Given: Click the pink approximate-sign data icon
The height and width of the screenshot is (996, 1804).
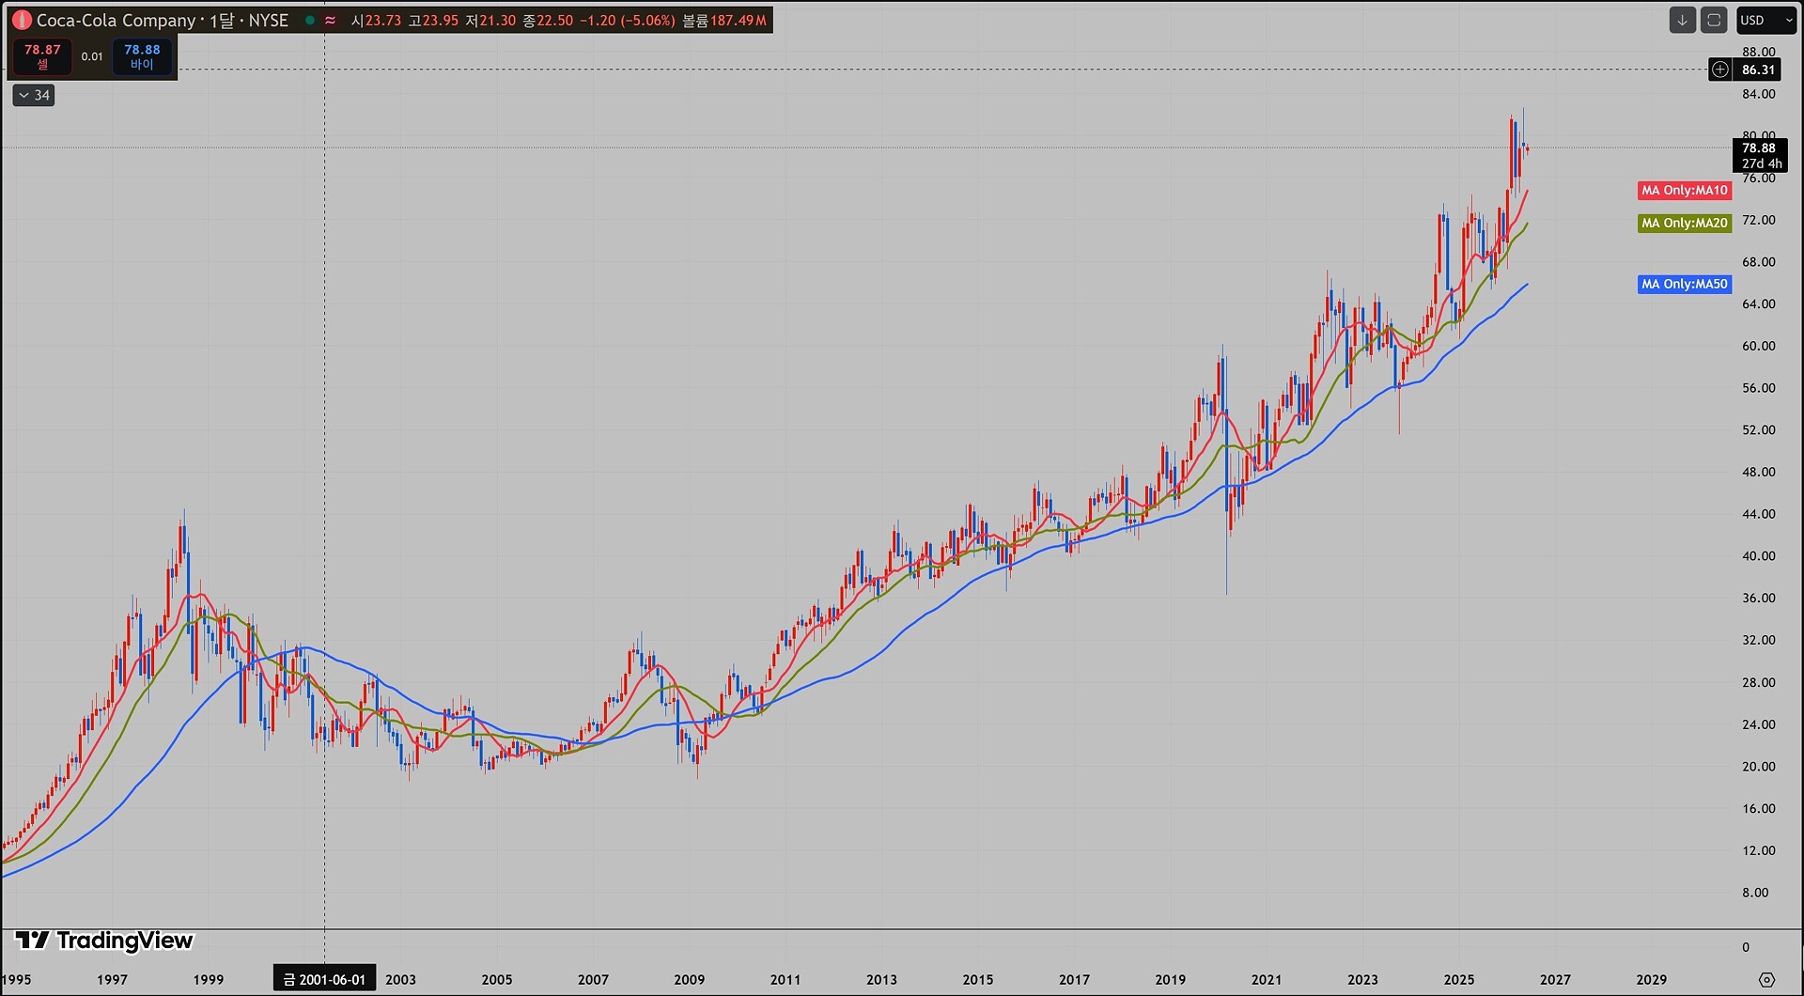Looking at the screenshot, I should tap(331, 20).
